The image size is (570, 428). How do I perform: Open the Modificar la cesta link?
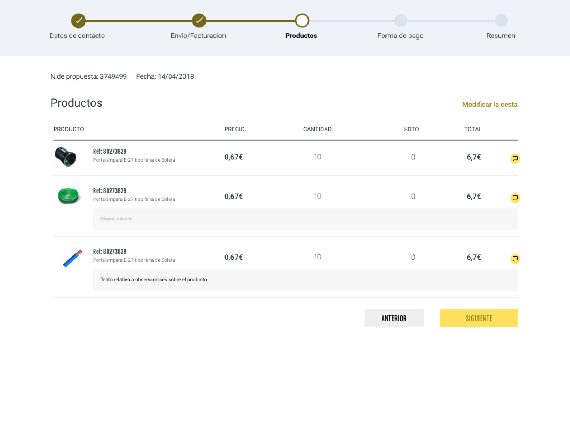[490, 104]
